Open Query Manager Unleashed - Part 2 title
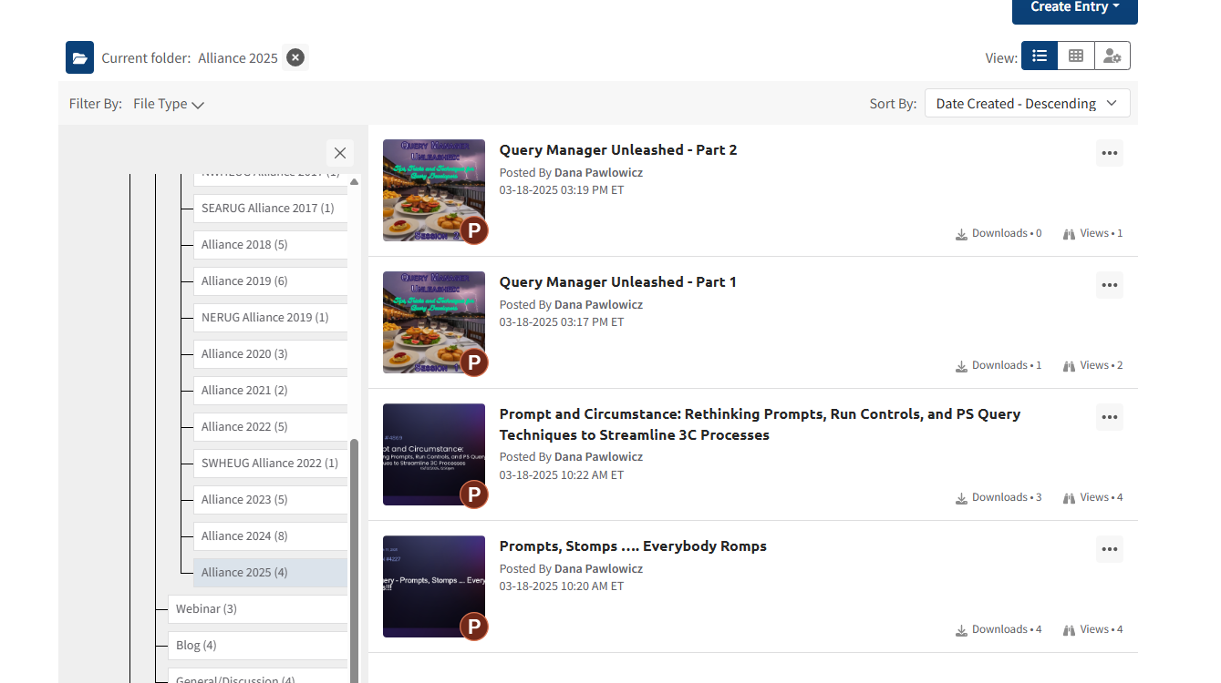This screenshot has height=683, width=1221. (x=618, y=150)
